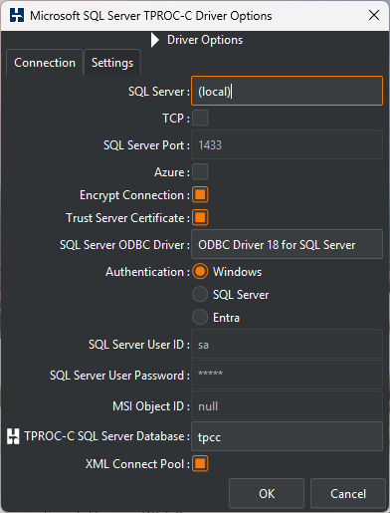Click the Driver Options arrow icon
This screenshot has width=390, height=513.
pos(154,40)
